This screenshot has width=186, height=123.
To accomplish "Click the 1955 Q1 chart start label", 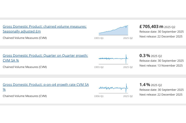I will 99,38.
